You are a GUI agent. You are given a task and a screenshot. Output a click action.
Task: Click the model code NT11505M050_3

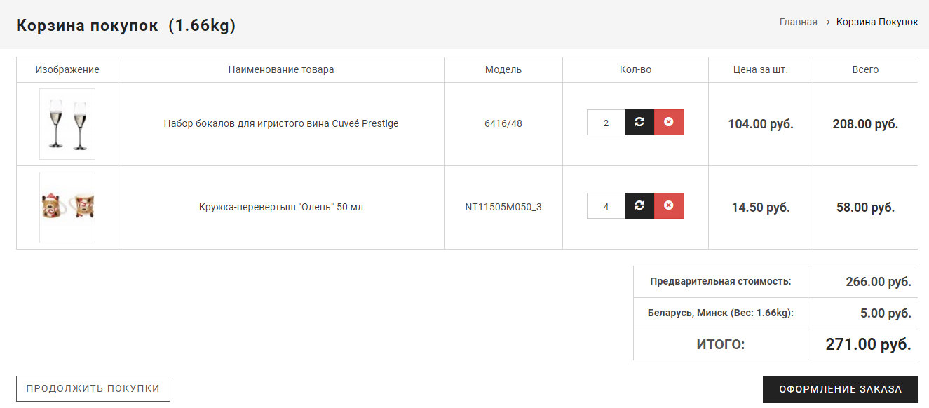coord(503,208)
